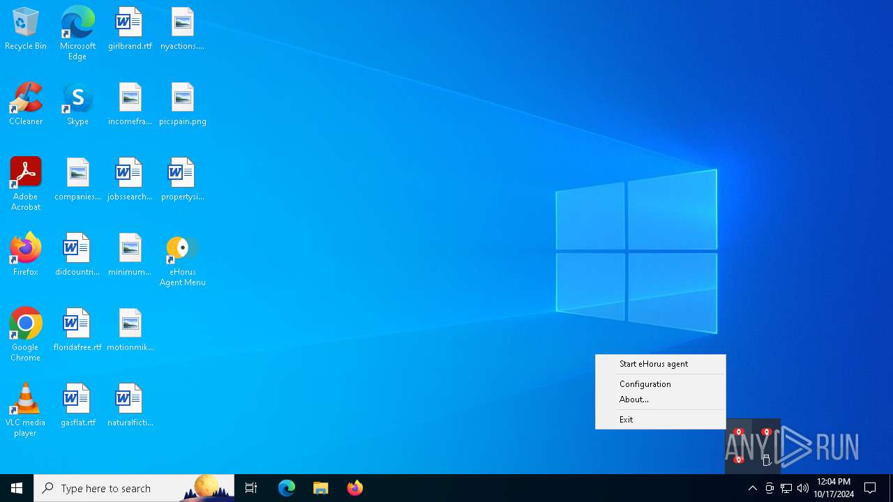Click the network status tray icon
The image size is (893, 502).
(x=786, y=488)
